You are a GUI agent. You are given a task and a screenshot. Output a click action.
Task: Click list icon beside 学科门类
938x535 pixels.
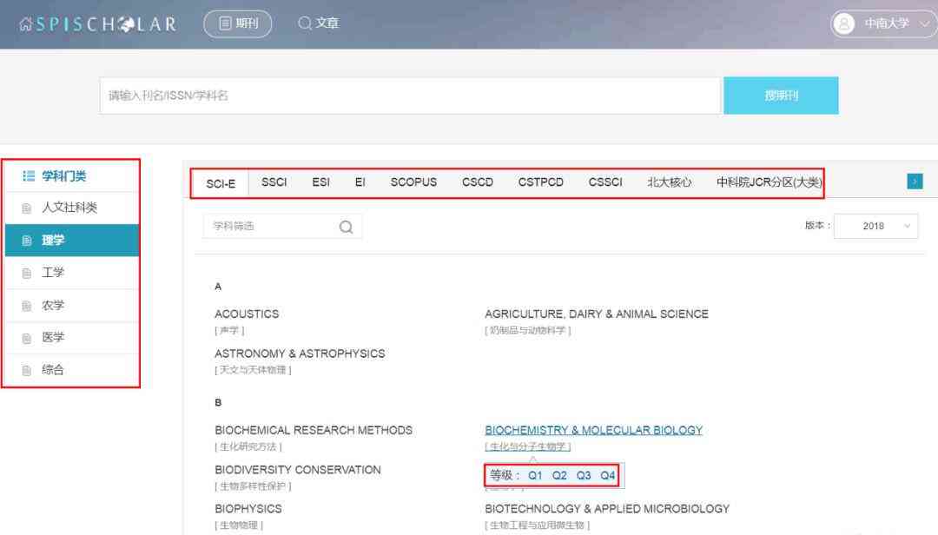(x=28, y=176)
